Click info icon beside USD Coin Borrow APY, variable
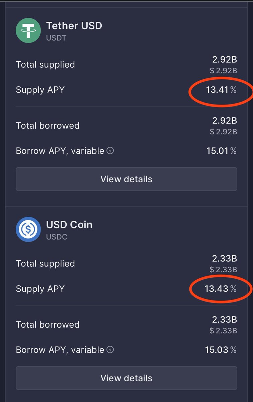 (110, 350)
